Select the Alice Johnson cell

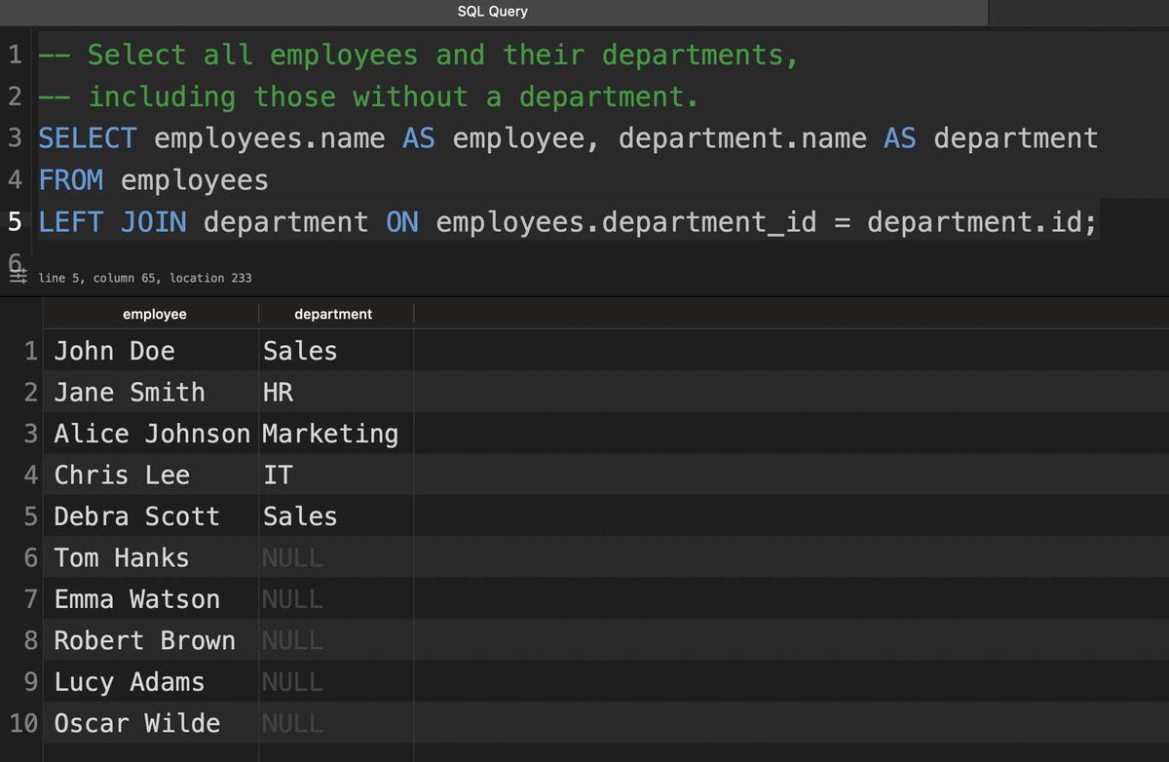[x=152, y=434]
